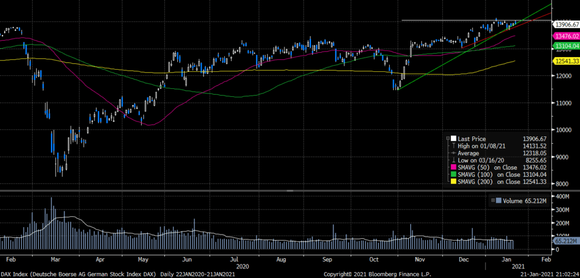
Task: Click the 400M volume axis label
Action: (x=561, y=196)
